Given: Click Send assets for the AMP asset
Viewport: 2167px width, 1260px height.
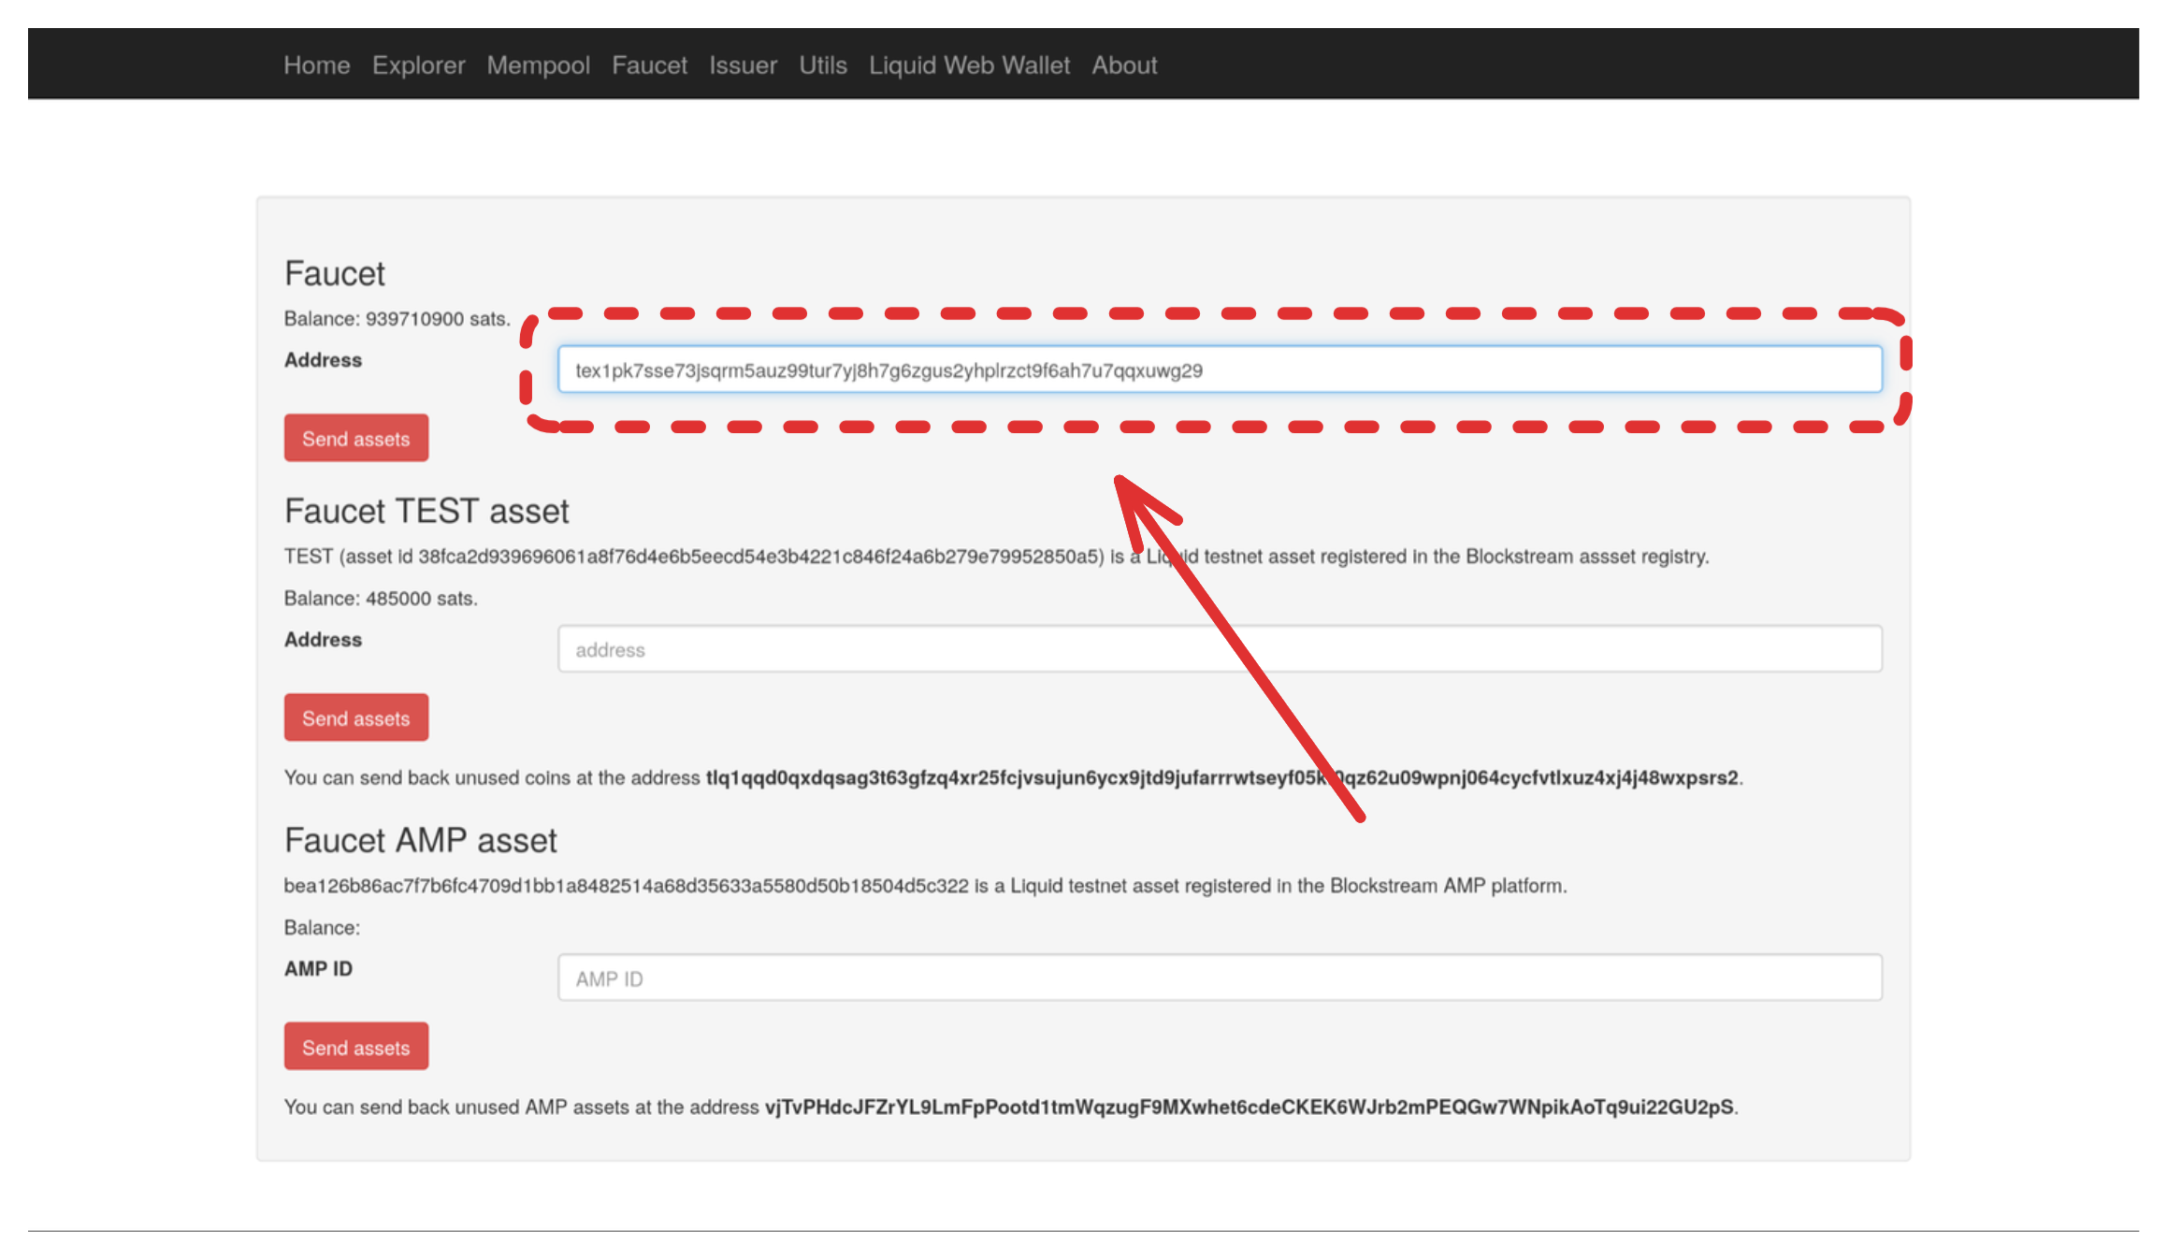Looking at the screenshot, I should coord(355,1046).
